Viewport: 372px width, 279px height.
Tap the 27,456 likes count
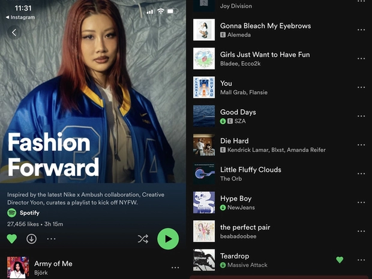click(23, 224)
